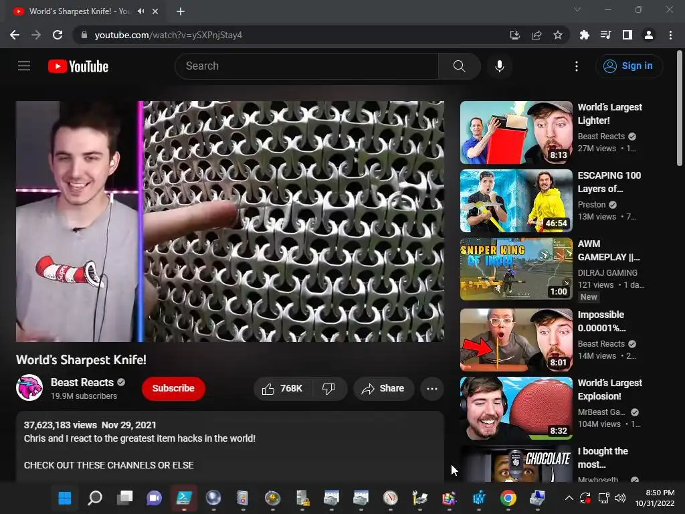Open the Chrome profile avatar
The height and width of the screenshot is (514, 685).
(649, 35)
